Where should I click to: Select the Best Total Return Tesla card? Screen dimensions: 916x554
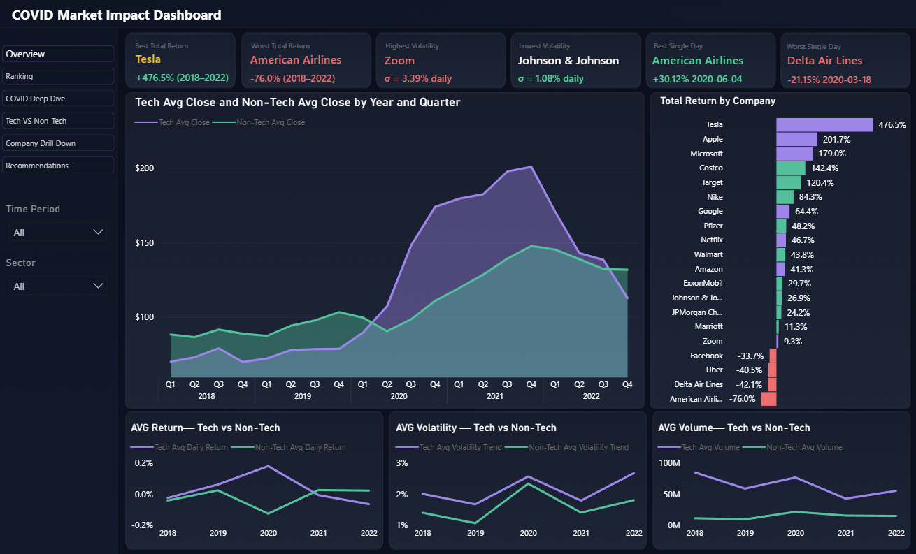180,61
